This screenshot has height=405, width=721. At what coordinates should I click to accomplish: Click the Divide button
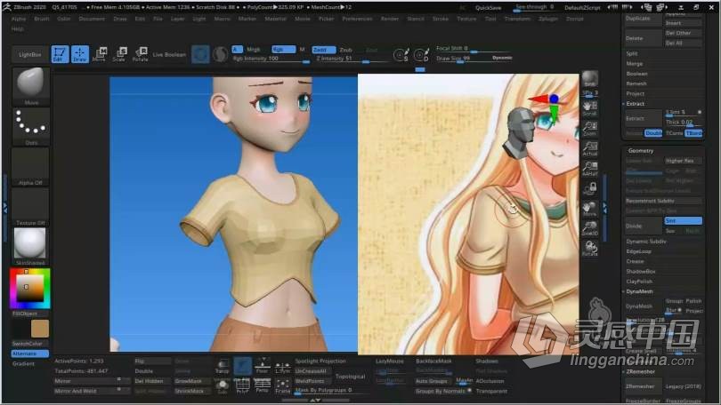(643, 226)
